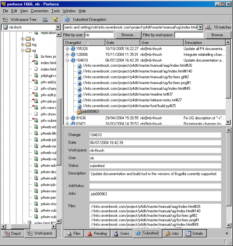The height and width of the screenshot is (246, 233).
Task: Click Browse next to Filter by workspace
Action: (218, 35)
